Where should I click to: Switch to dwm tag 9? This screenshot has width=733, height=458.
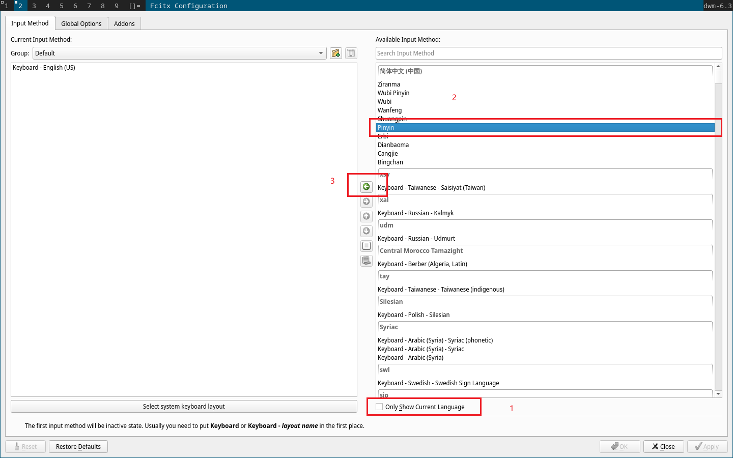[117, 6]
